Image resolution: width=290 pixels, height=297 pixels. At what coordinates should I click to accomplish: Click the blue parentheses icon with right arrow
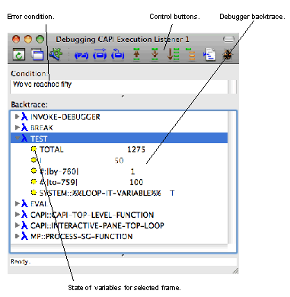[x=100, y=54]
